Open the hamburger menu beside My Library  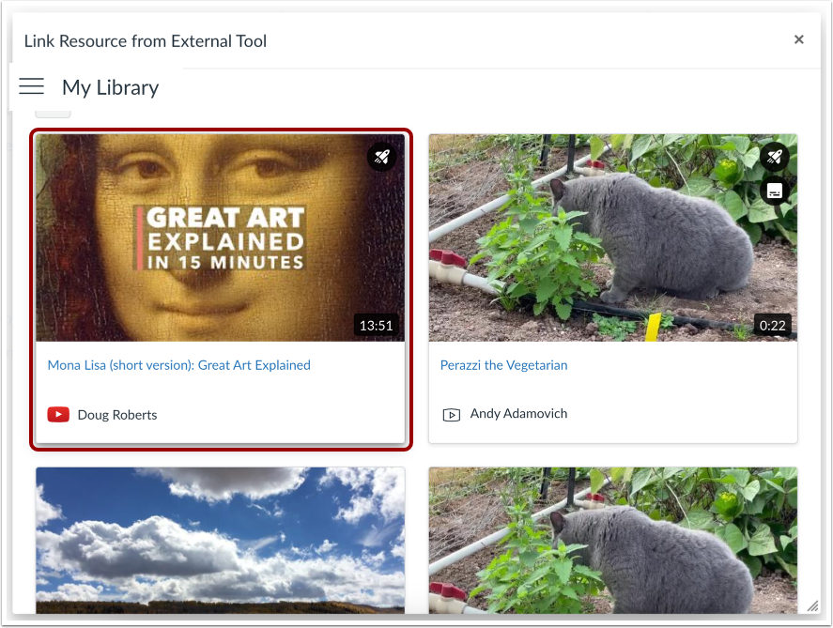(31, 86)
